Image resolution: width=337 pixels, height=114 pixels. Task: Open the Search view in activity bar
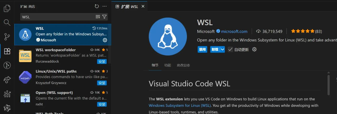pyautogui.click(x=7, y=23)
